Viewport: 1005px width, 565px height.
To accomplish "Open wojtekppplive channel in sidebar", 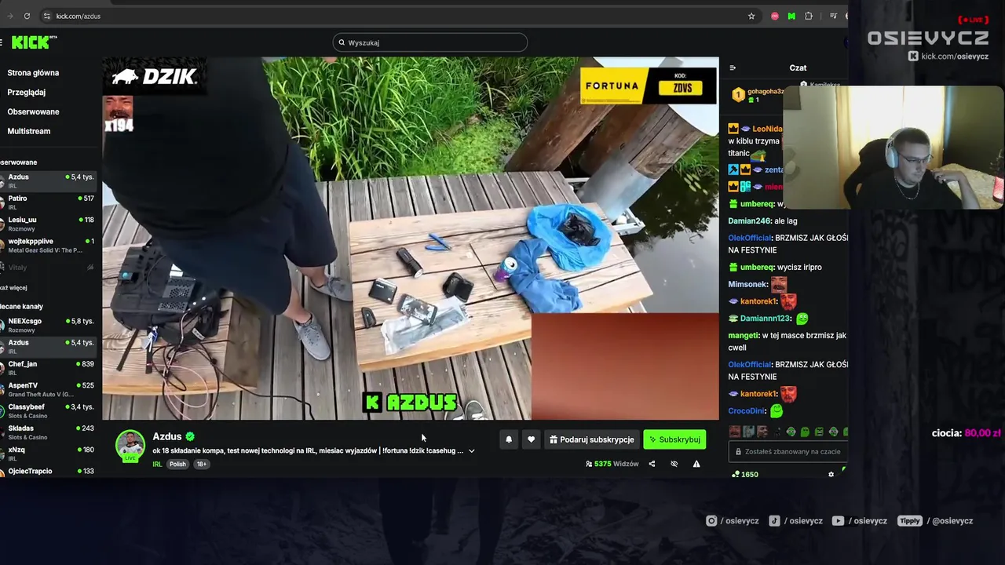I will [x=48, y=245].
